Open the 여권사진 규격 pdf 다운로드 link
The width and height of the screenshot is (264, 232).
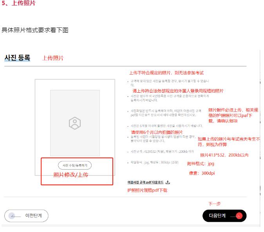click(x=145, y=182)
